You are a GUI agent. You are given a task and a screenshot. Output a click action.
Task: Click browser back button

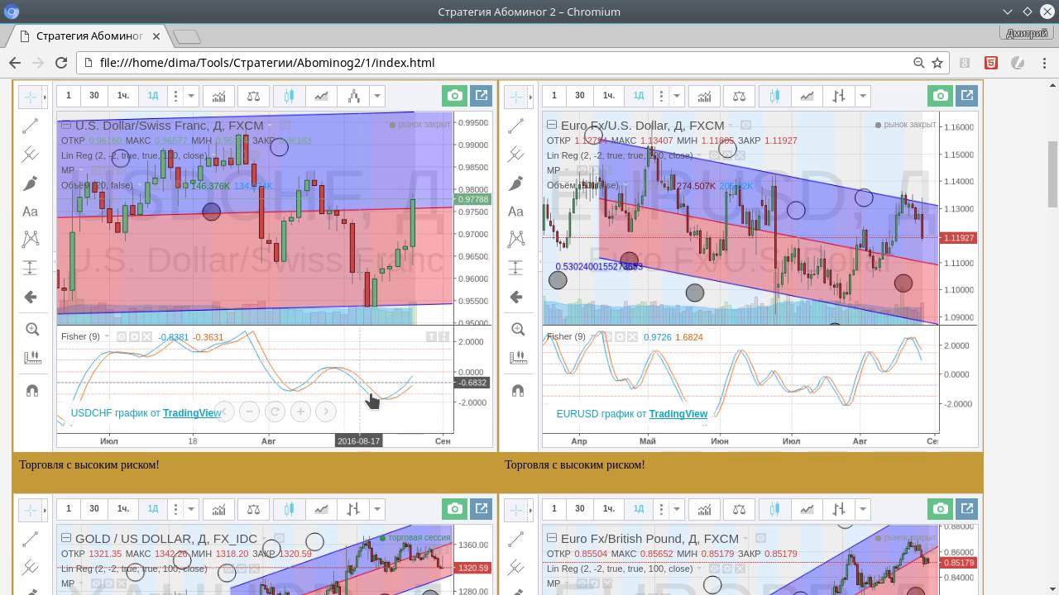pos(15,62)
